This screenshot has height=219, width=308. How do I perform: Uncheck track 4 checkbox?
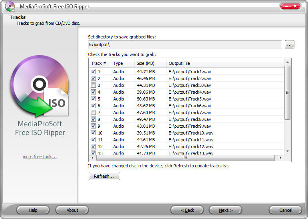click(x=93, y=92)
